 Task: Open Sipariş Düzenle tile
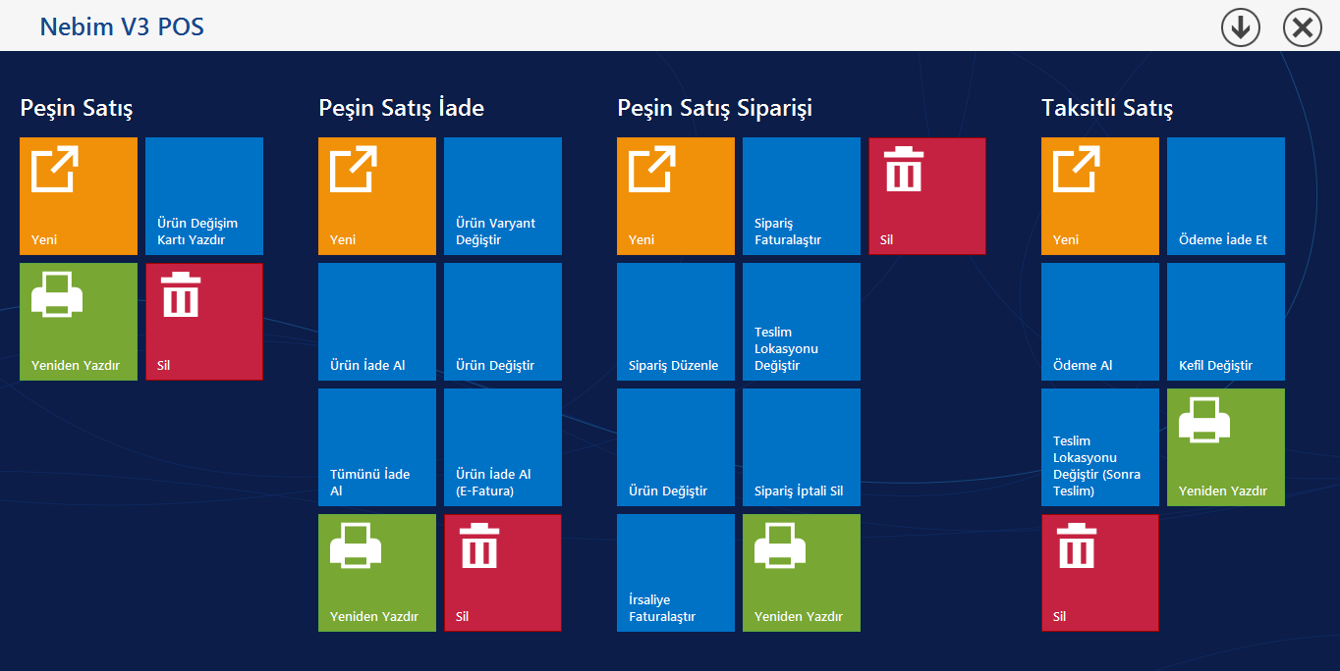click(x=676, y=322)
